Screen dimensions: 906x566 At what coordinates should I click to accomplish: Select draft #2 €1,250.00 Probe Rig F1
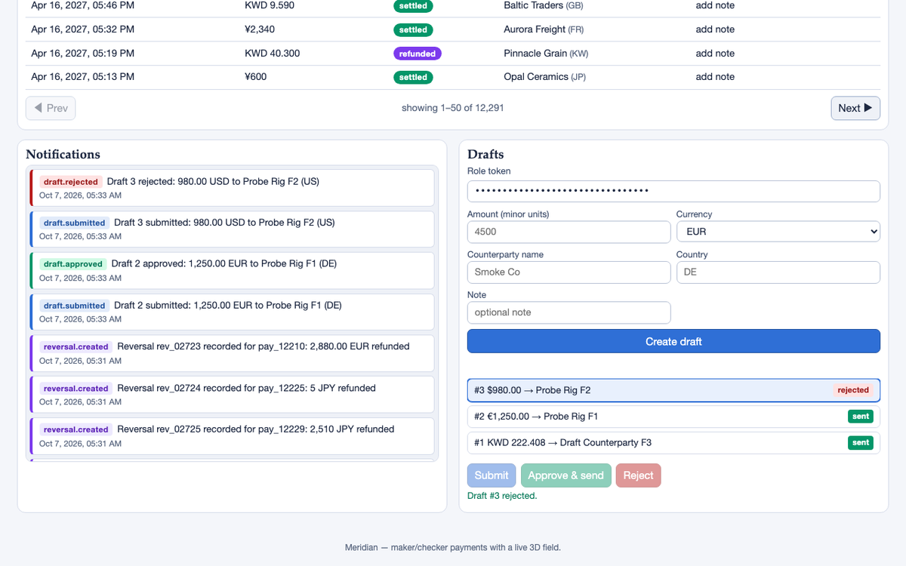(x=673, y=417)
